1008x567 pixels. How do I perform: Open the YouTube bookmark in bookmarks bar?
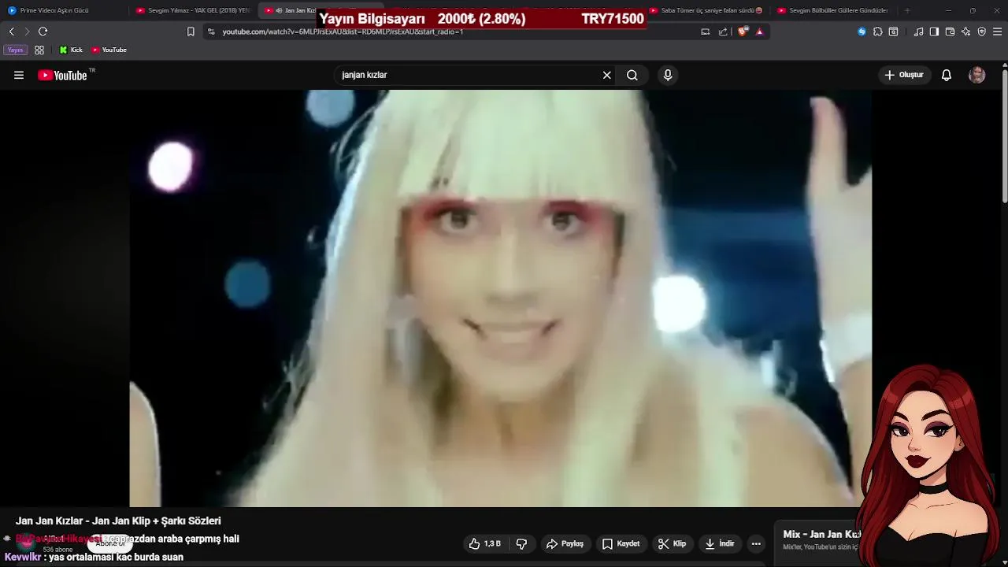click(x=109, y=50)
